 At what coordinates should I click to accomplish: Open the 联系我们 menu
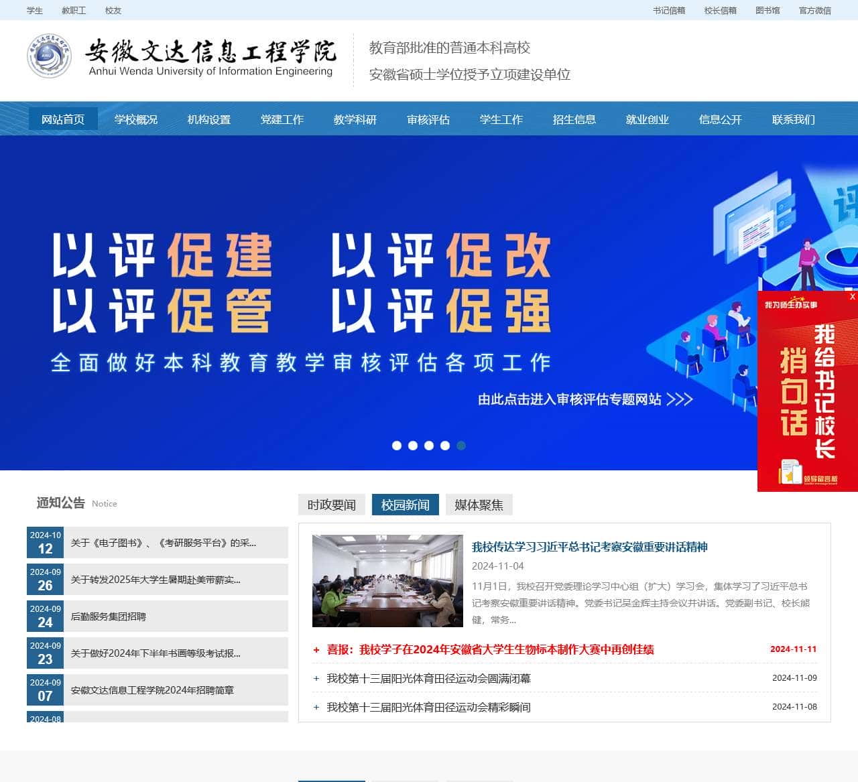coord(794,119)
